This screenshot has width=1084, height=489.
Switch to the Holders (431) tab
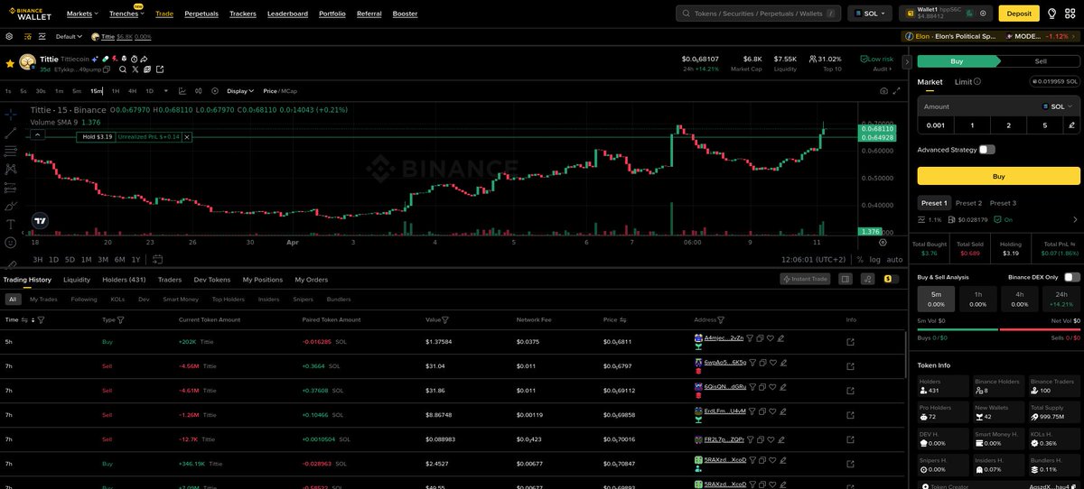[124, 280]
